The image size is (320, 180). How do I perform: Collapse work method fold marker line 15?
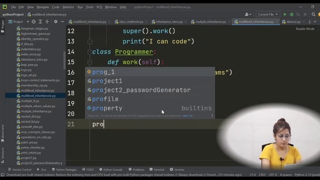pyautogui.click(x=89, y=62)
